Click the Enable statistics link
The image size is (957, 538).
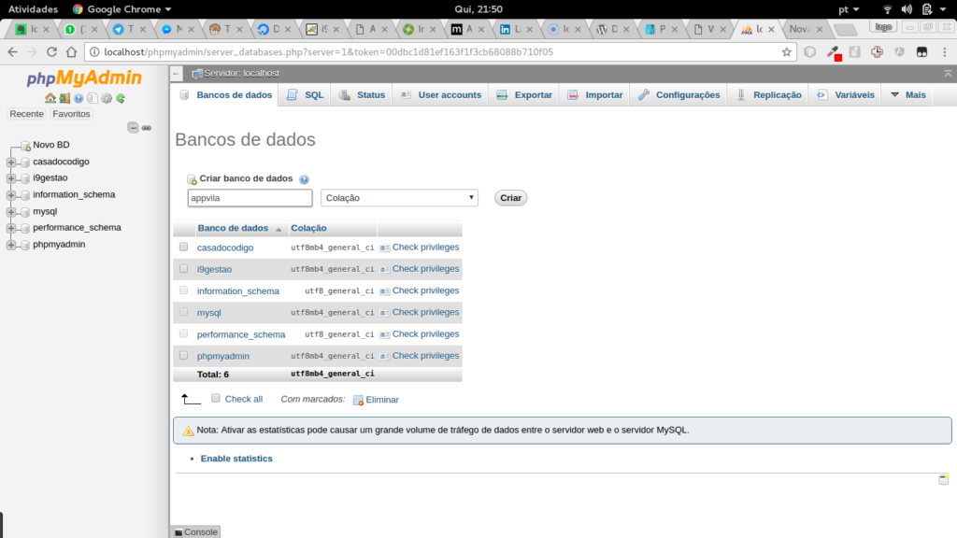(x=236, y=459)
